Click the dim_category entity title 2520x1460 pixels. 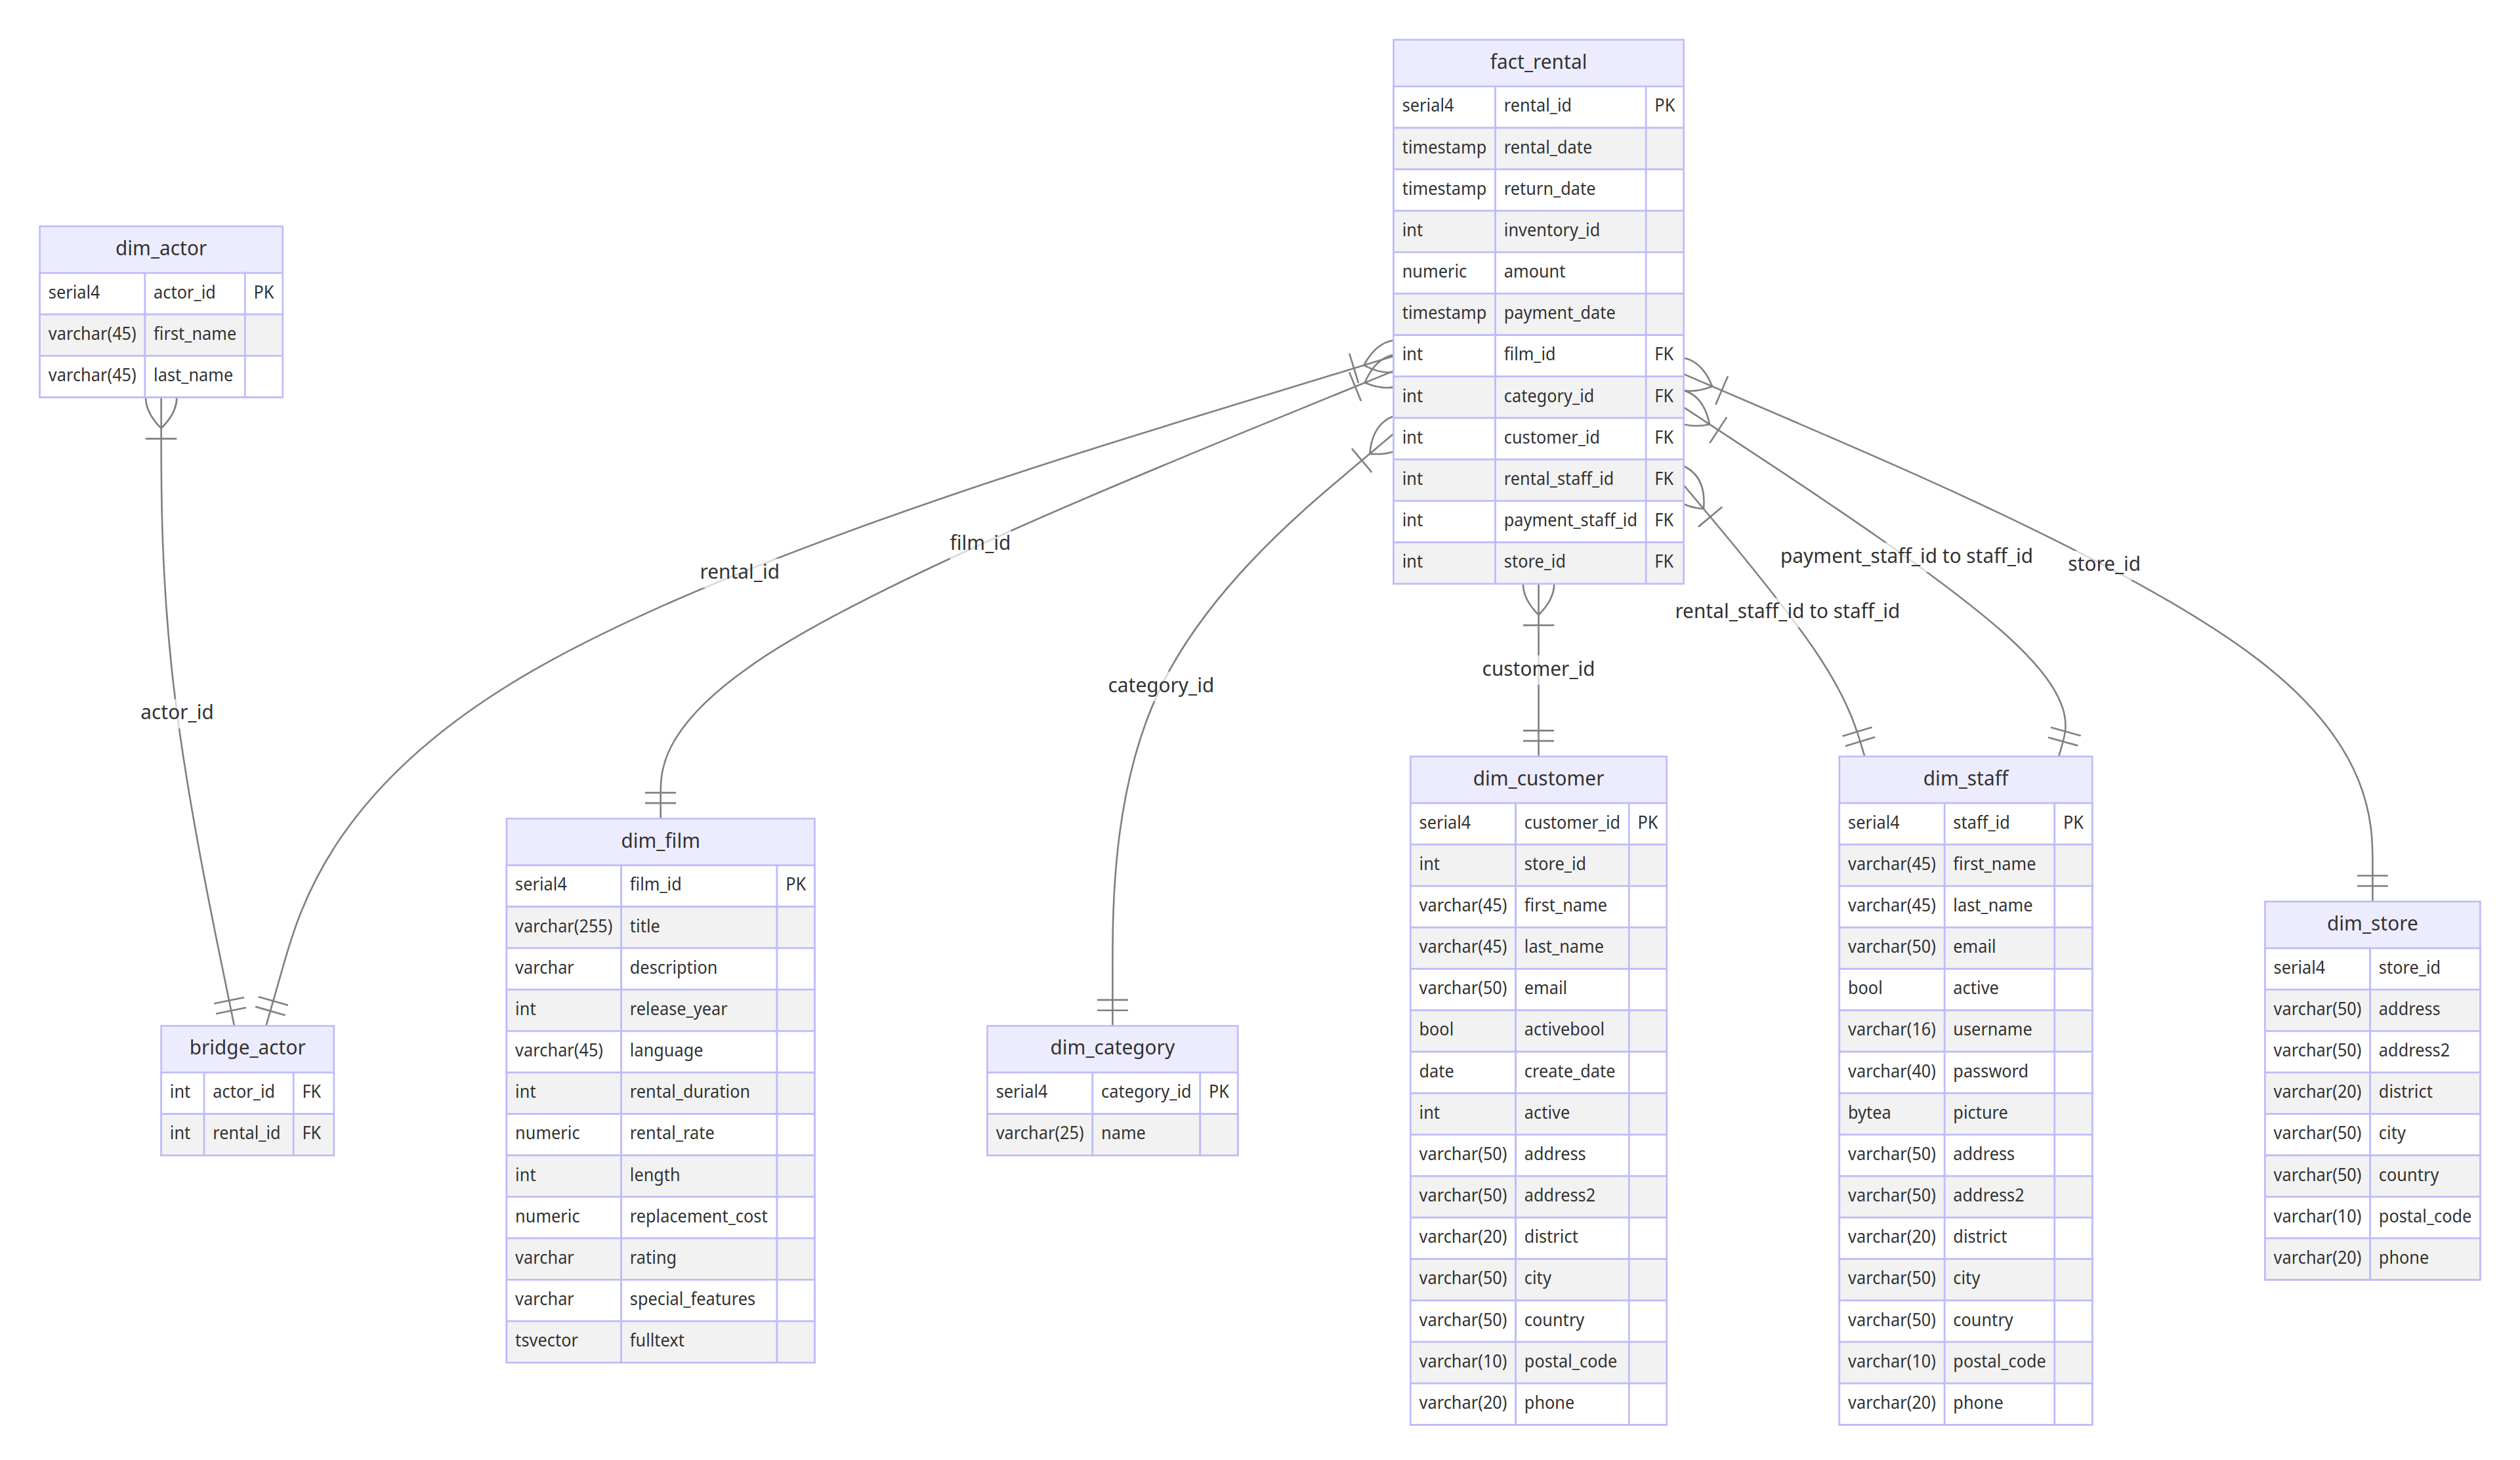click(x=1112, y=1047)
